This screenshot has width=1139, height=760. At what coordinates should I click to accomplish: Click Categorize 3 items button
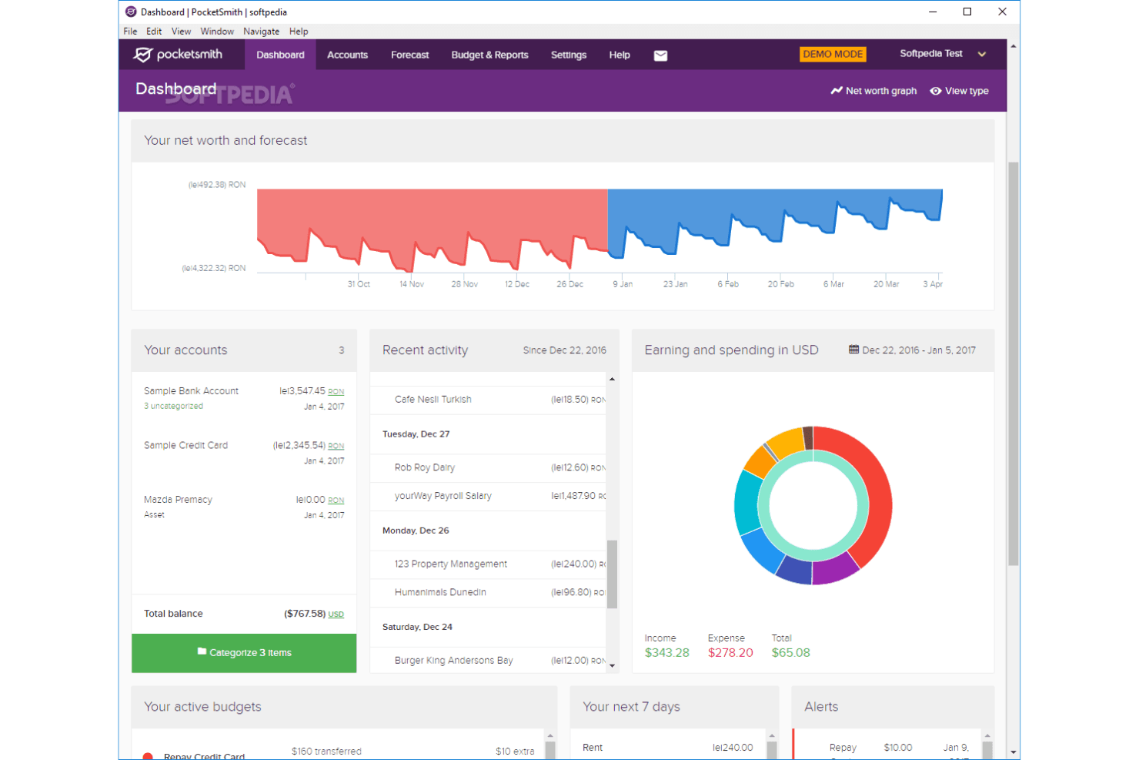pyautogui.click(x=244, y=653)
